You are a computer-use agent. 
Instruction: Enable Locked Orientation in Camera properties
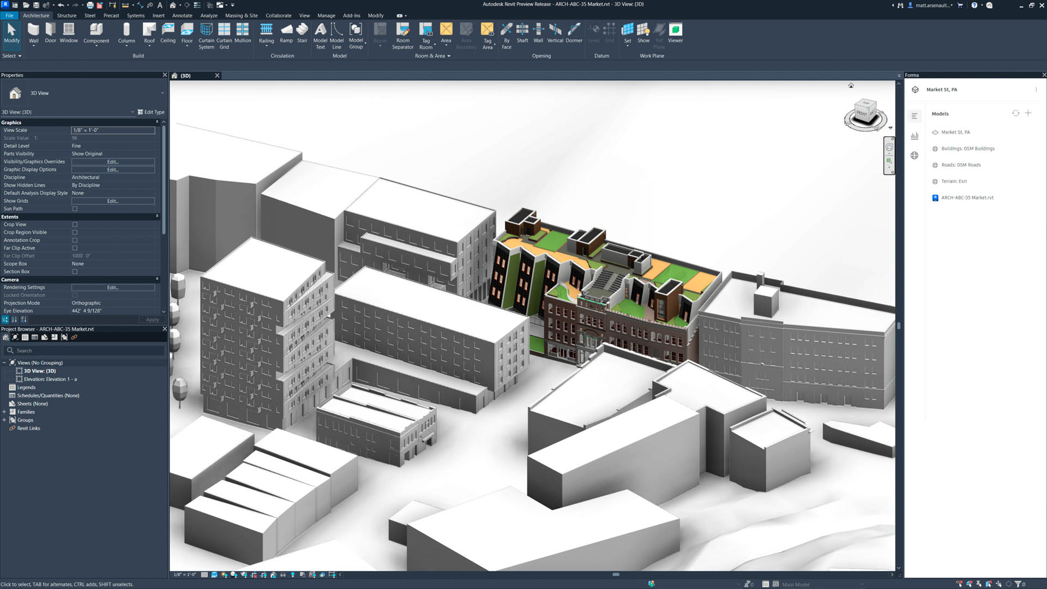74,295
